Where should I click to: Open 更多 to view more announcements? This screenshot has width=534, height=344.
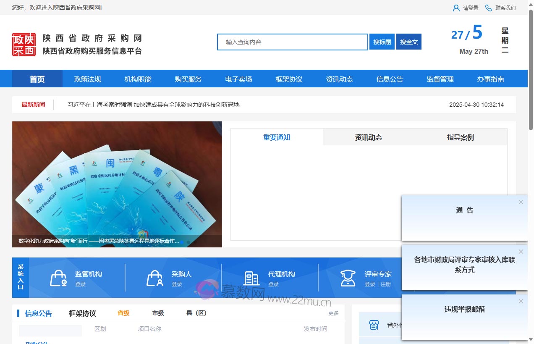point(333,313)
